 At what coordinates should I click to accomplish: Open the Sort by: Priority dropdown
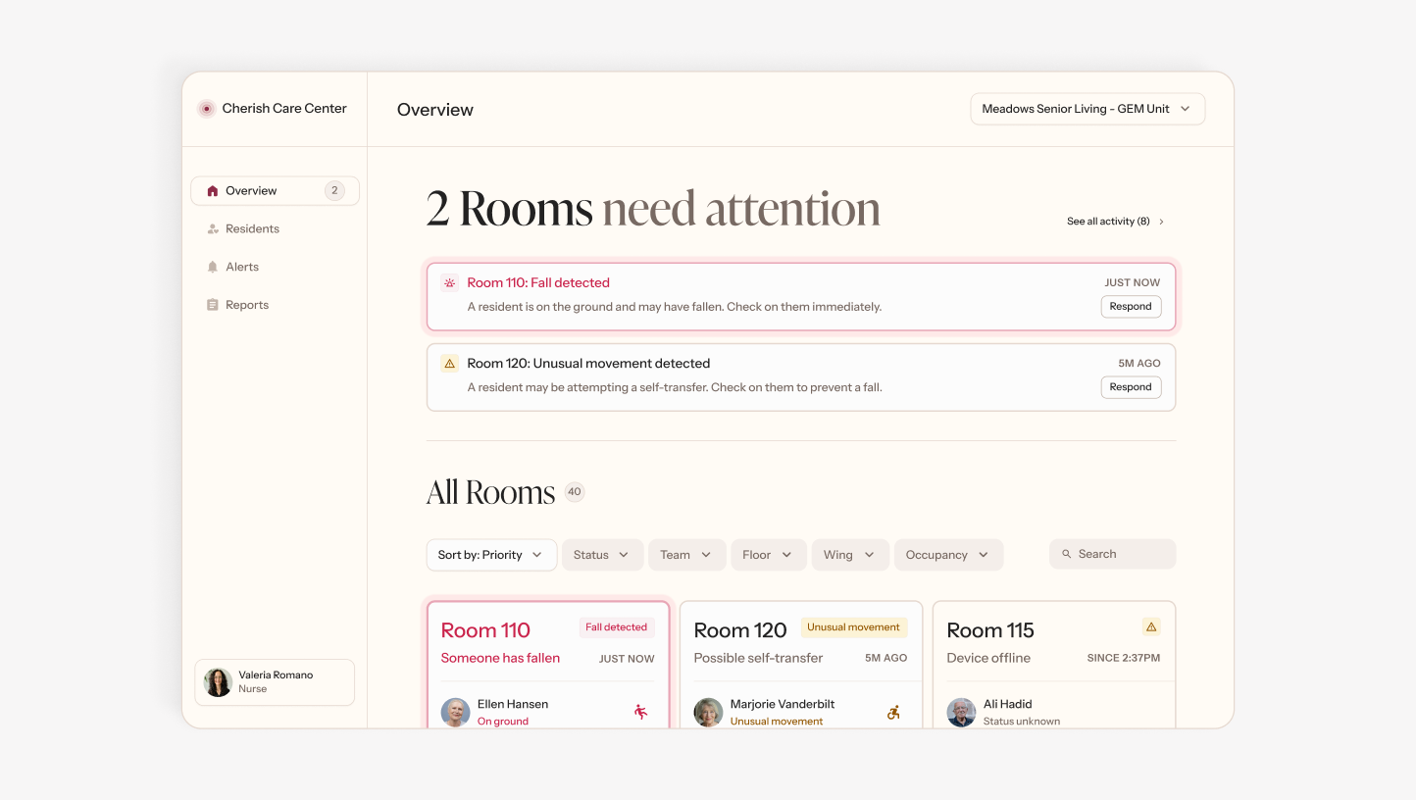click(x=491, y=555)
